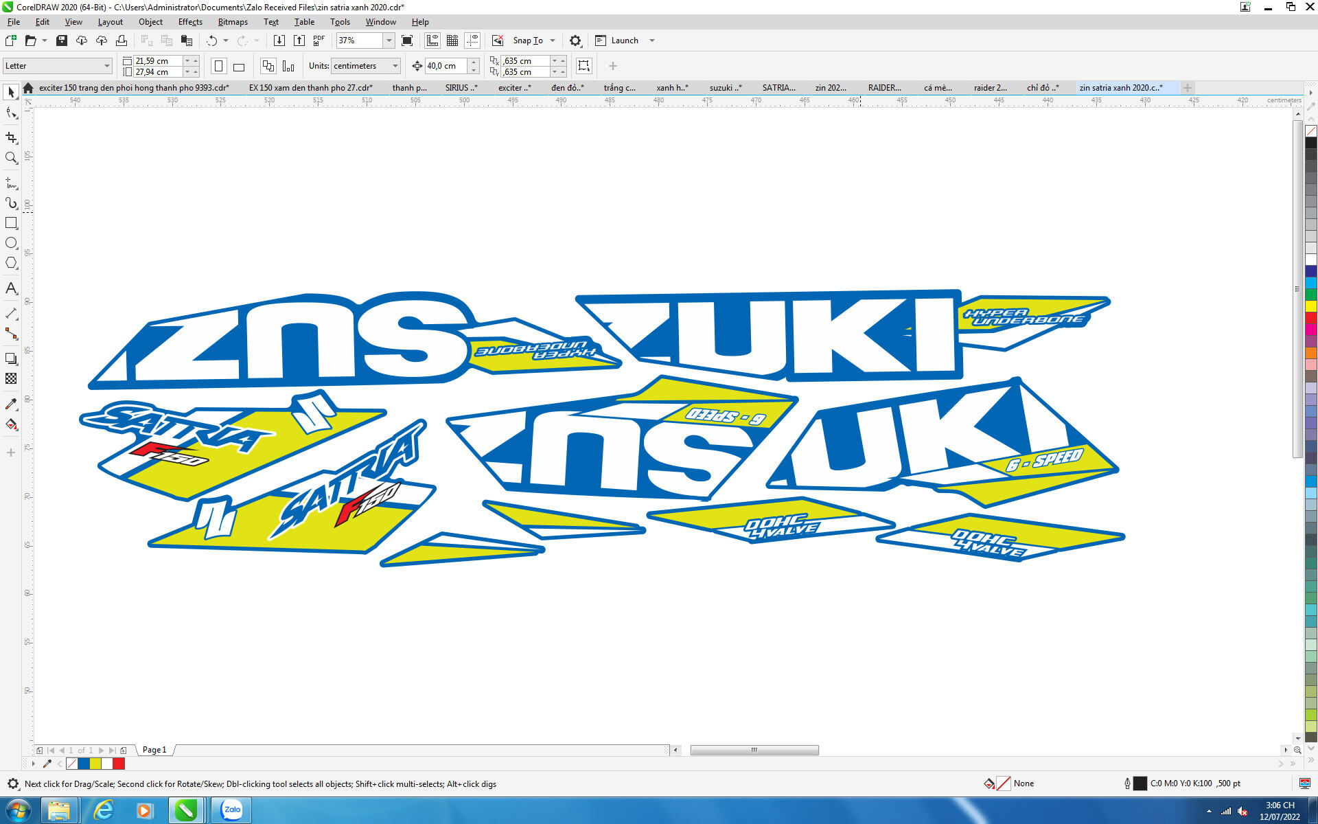1318x824 pixels.
Task: Click the yellow swatch in document palette
Action: pos(95,764)
